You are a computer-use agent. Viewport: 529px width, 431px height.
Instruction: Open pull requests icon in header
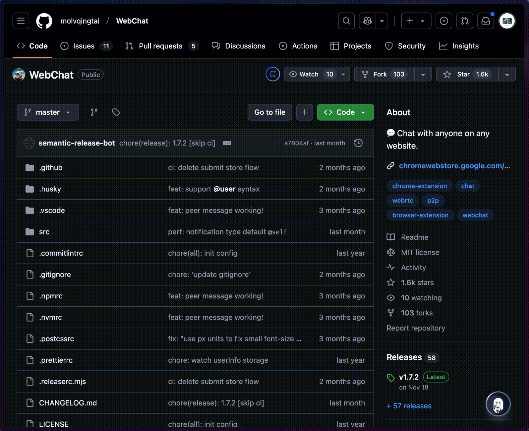[465, 21]
